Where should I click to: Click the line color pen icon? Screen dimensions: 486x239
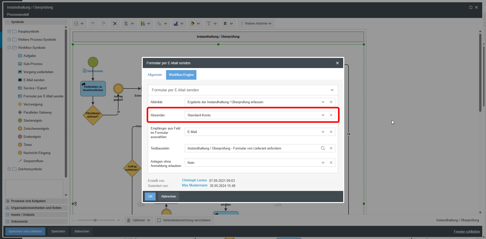coord(176,24)
